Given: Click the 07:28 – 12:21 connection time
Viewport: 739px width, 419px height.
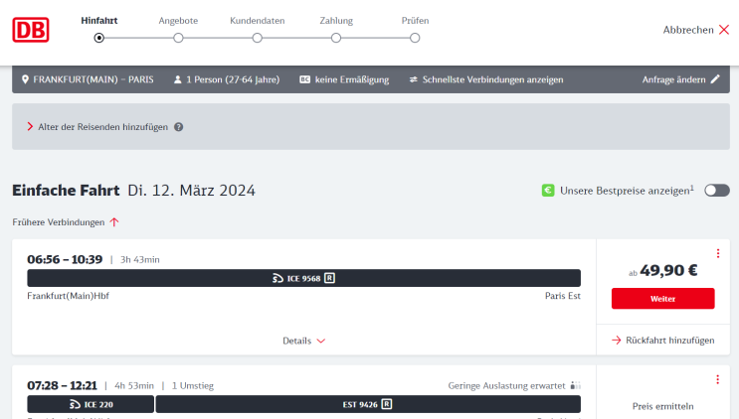Looking at the screenshot, I should coord(62,385).
